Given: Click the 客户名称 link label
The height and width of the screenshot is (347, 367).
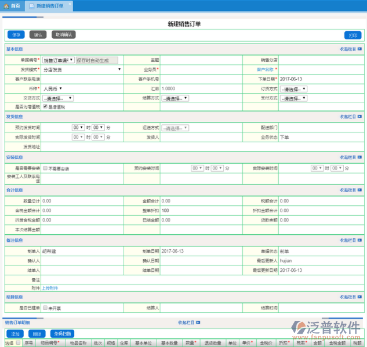Looking at the screenshot, I should click(265, 69).
